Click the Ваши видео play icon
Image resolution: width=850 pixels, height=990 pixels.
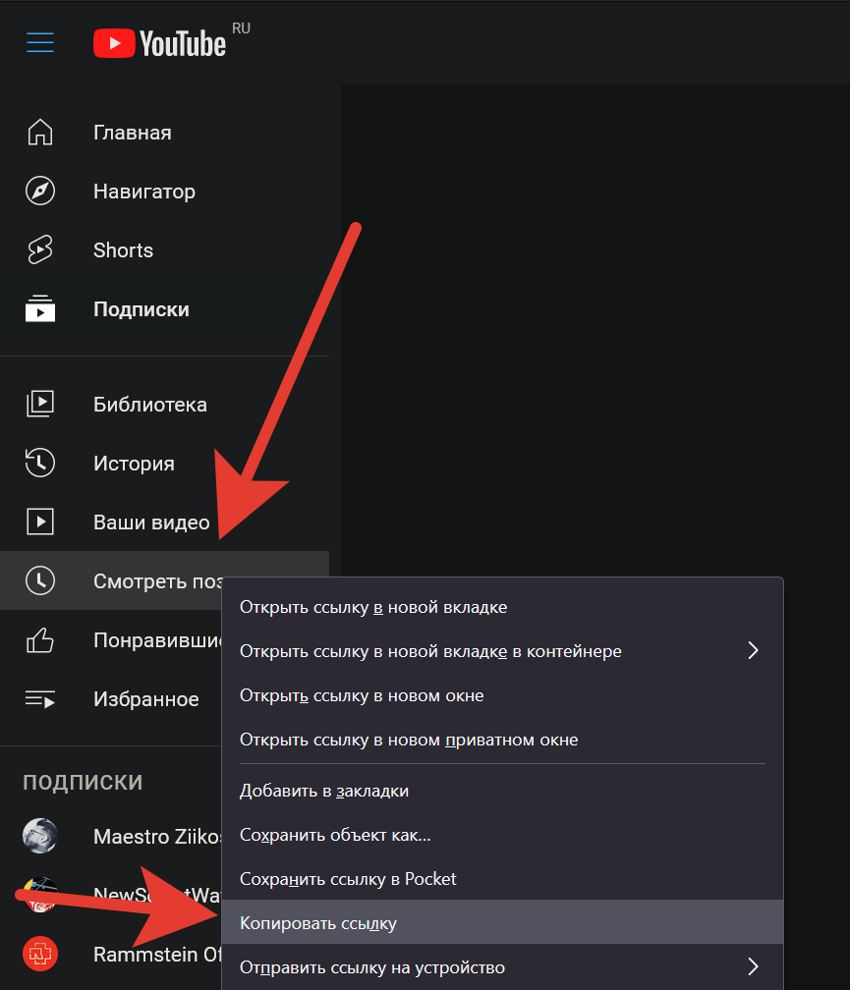click(x=40, y=522)
